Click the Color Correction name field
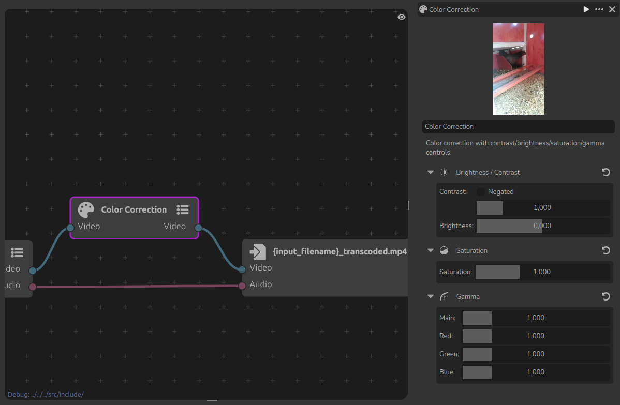This screenshot has height=405, width=620. [518, 127]
